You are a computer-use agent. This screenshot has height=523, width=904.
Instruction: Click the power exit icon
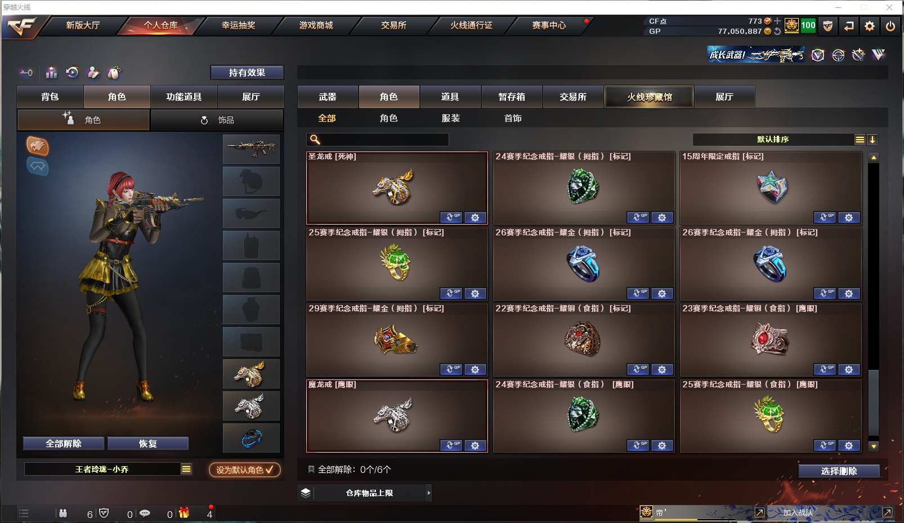(x=890, y=26)
